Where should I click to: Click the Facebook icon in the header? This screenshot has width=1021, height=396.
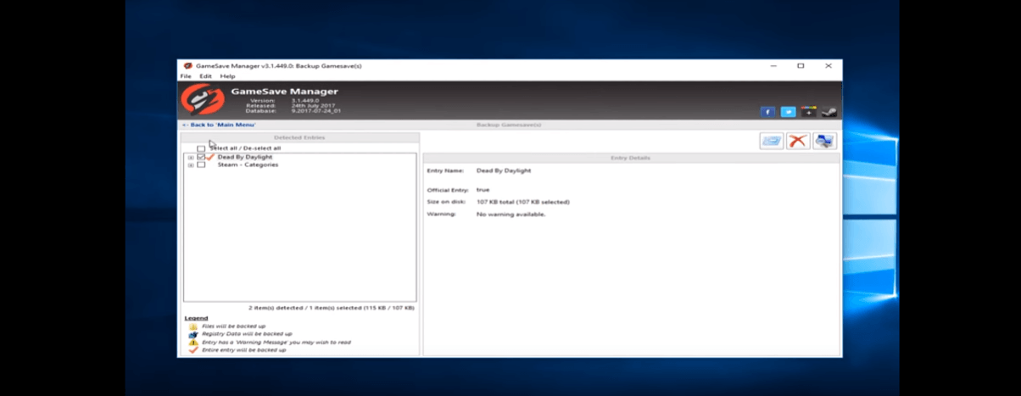click(x=767, y=112)
